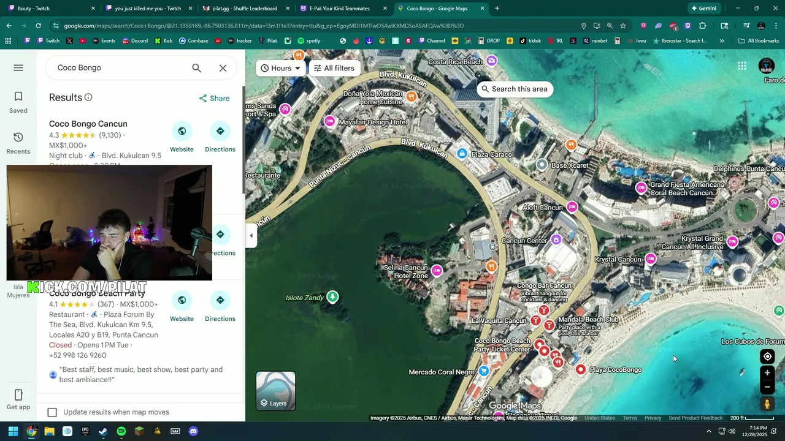The image size is (785, 441).
Task: Go back to previous page
Action: 9,26
